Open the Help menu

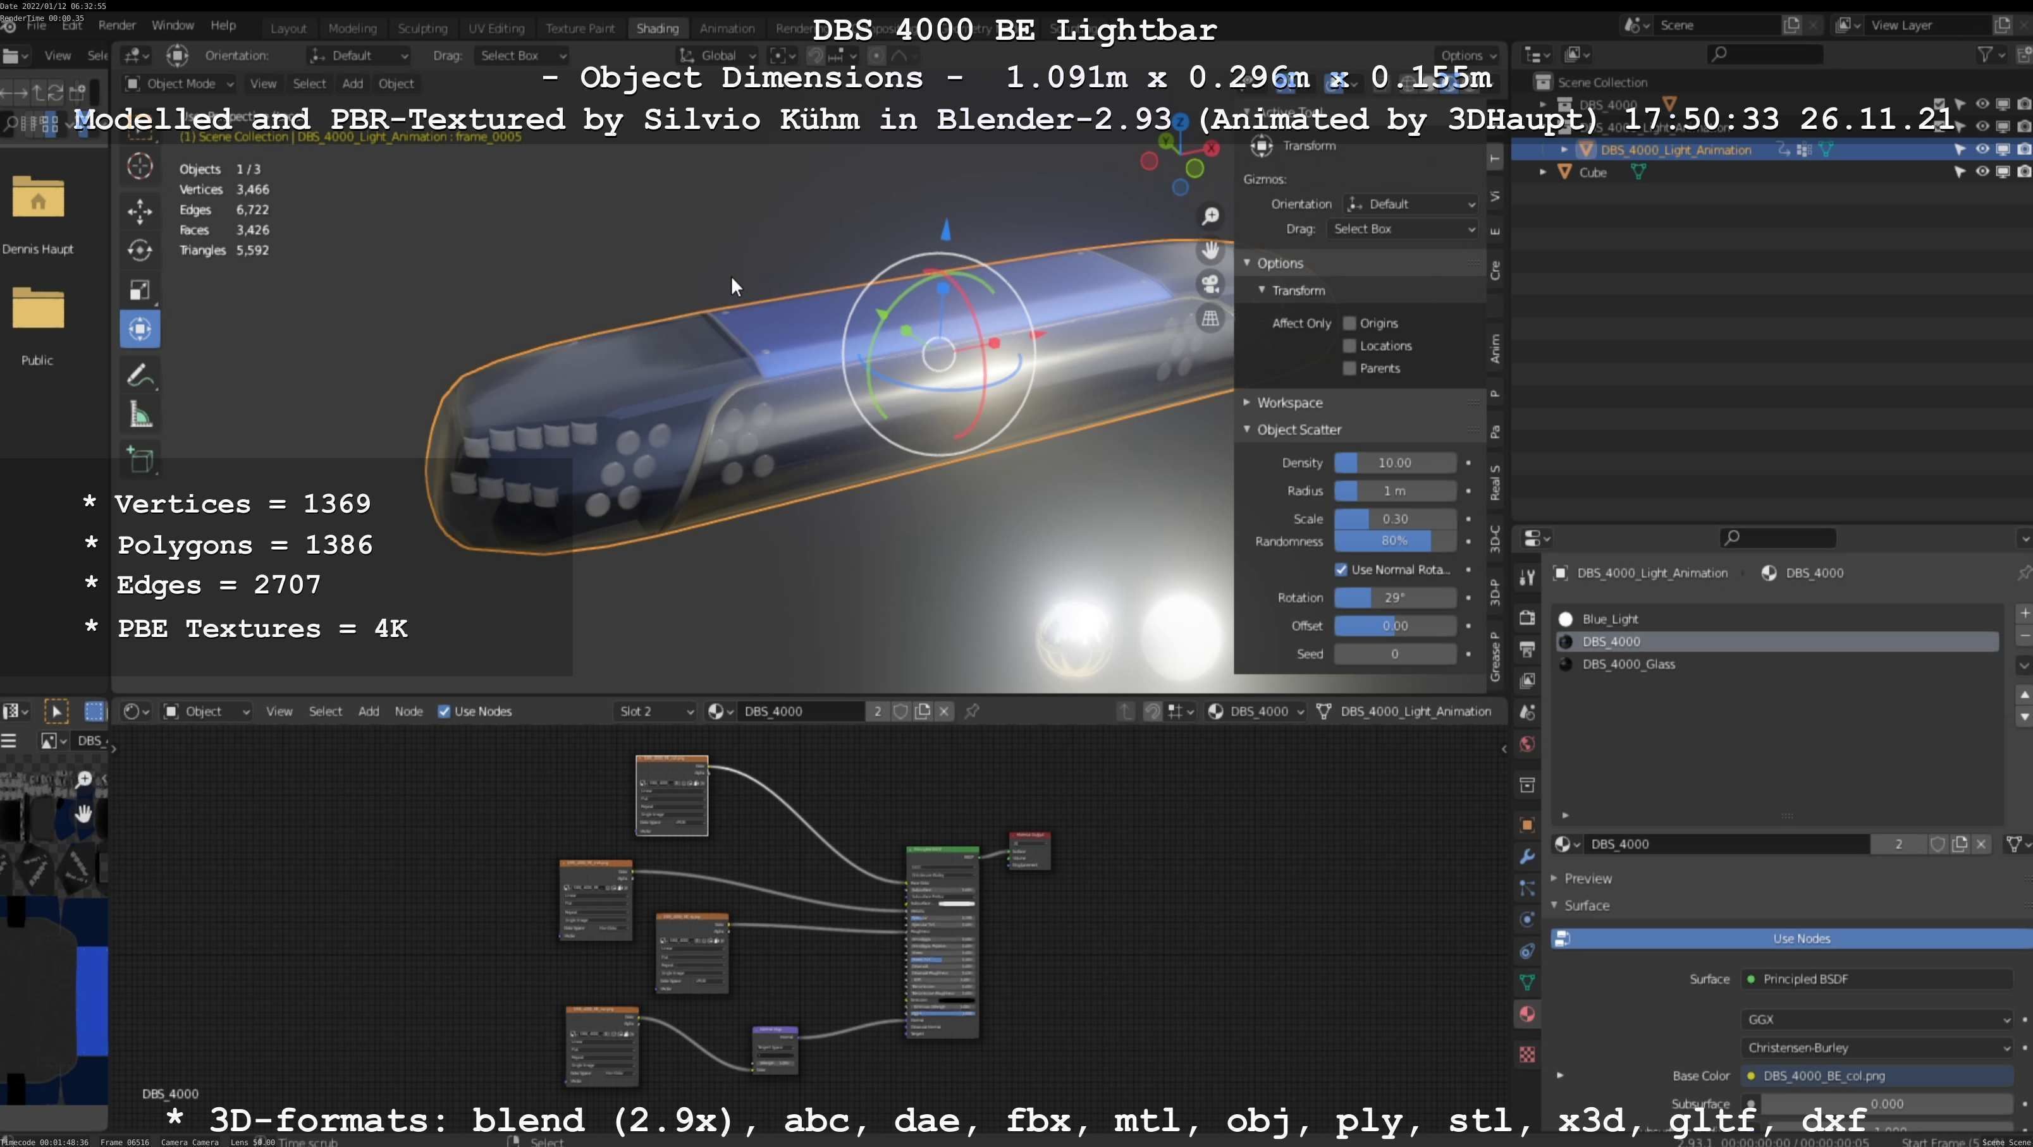coord(223,25)
